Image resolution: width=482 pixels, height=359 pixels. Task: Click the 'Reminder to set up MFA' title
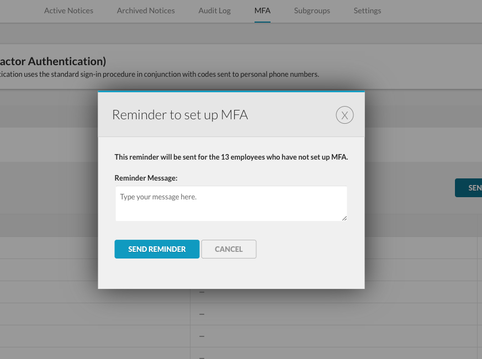click(180, 115)
